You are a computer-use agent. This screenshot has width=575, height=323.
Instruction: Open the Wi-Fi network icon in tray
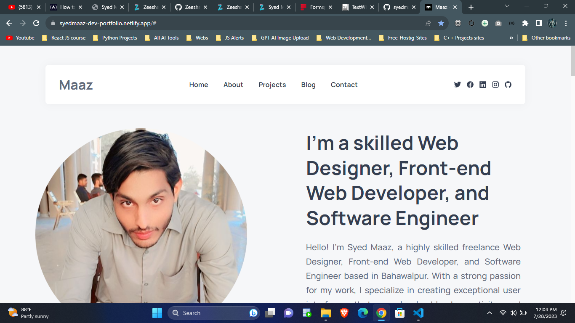pyautogui.click(x=503, y=313)
